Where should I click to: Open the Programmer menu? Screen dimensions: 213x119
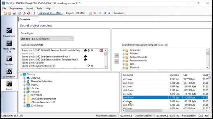16,8
